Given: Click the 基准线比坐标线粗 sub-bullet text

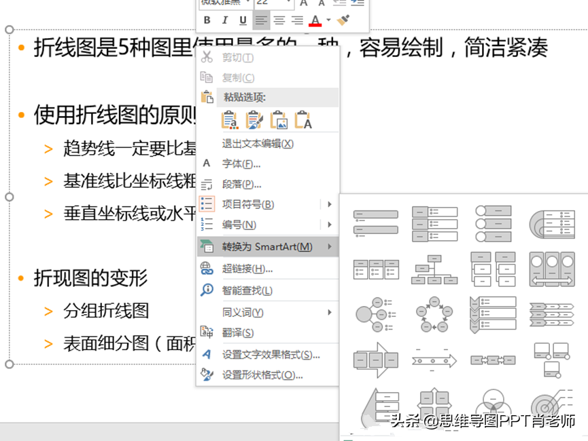Looking at the screenshot, I should pos(129,181).
